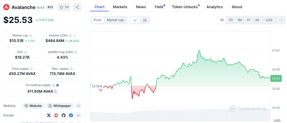
Task: Add Avalanche to watchlist with star icon
Action: tap(64, 7)
